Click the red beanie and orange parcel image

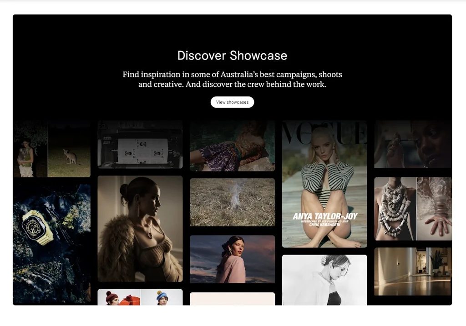pyautogui.click(x=118, y=300)
